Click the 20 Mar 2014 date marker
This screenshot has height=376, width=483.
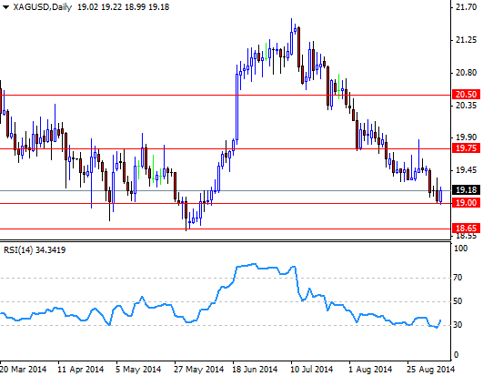click(x=24, y=369)
